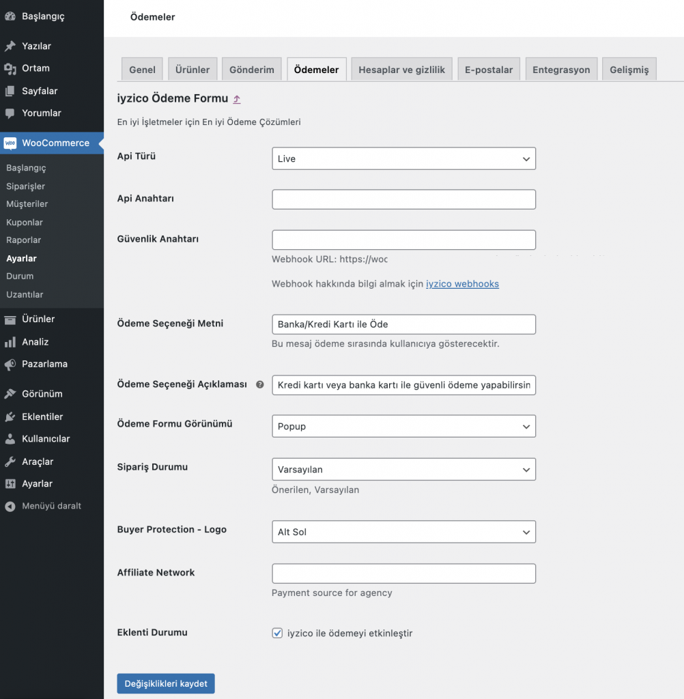Click the Ödeme Seçeneği Metni input field

(x=403, y=324)
